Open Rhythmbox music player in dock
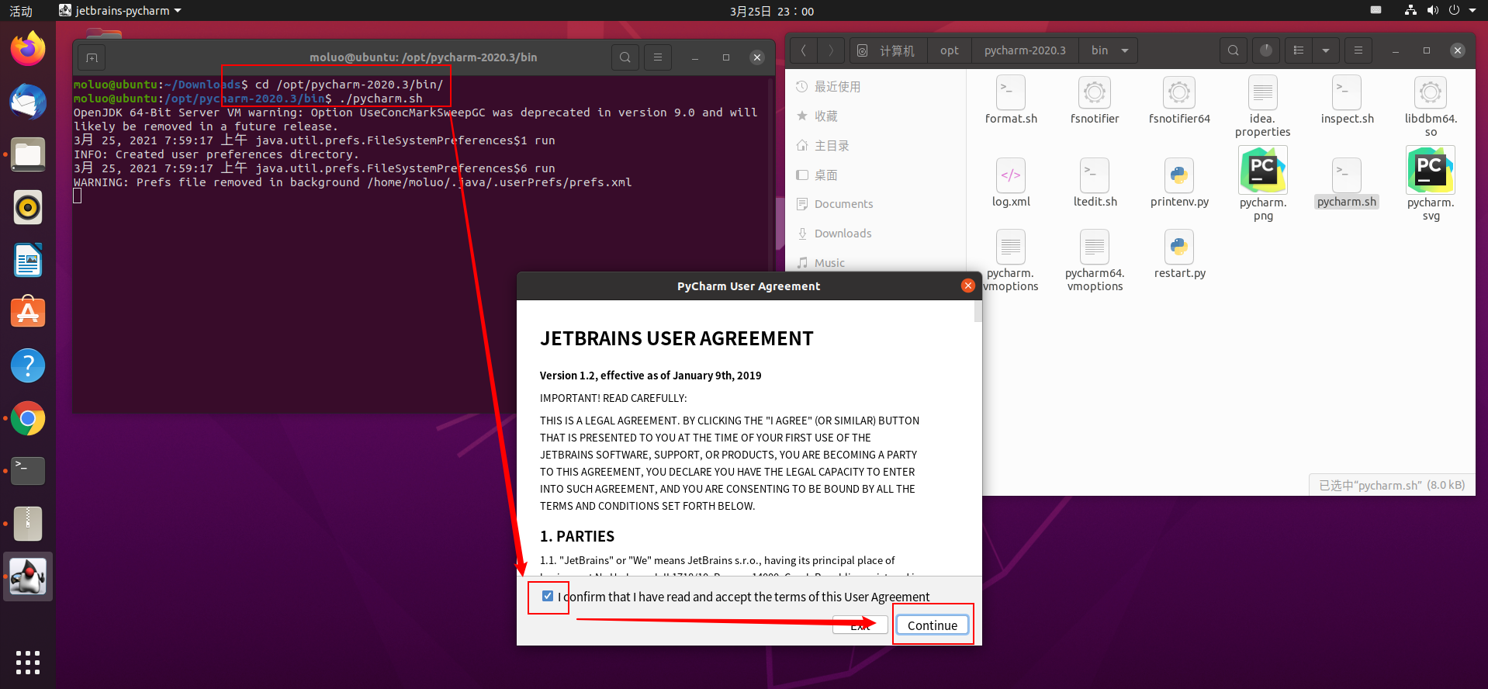The width and height of the screenshot is (1488, 689). 28,207
